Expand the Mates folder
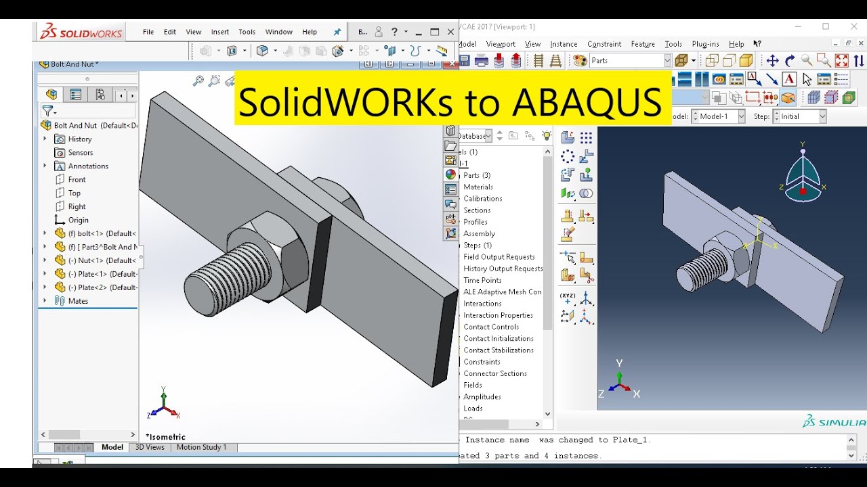 coord(45,301)
